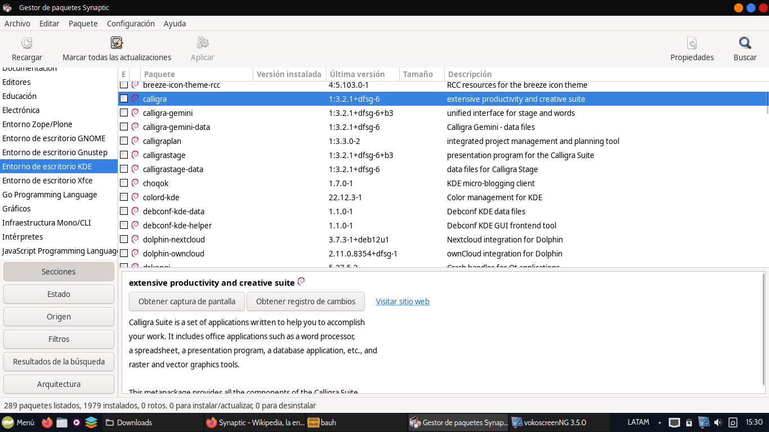The height and width of the screenshot is (432, 769).
Task: Sort by the Paquete column header
Action: point(197,74)
